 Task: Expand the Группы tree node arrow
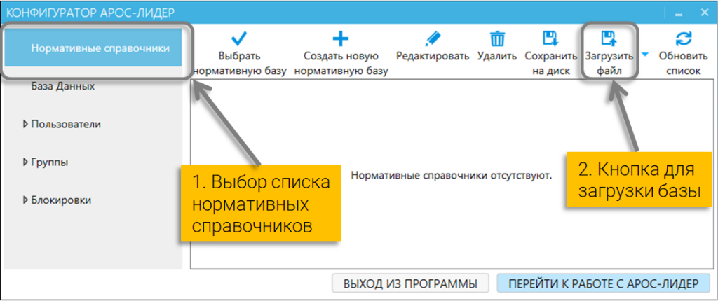[25, 162]
